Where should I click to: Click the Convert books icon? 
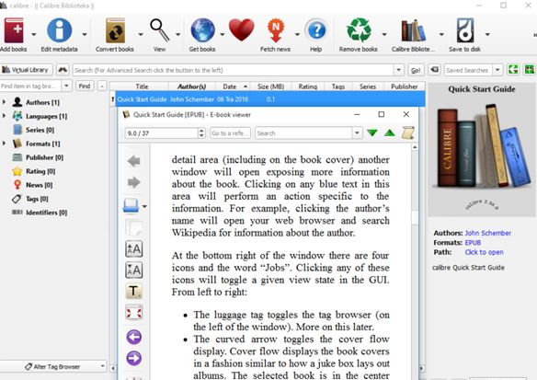pos(116,30)
